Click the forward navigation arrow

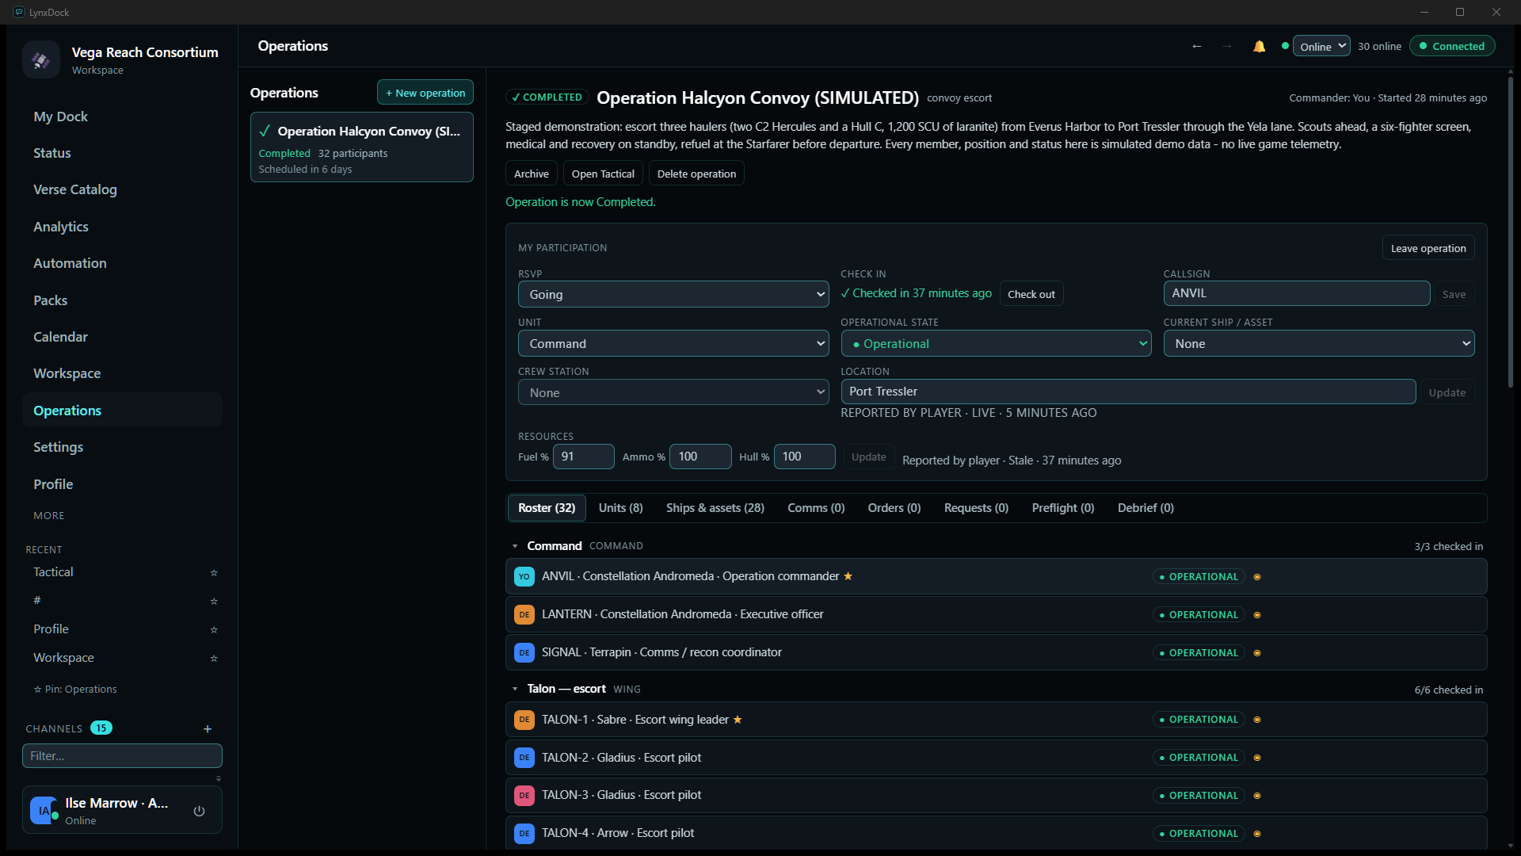point(1226,46)
